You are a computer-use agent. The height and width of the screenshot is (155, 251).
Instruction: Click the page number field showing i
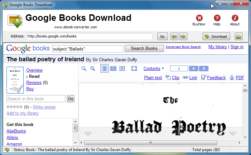[x=179, y=68]
